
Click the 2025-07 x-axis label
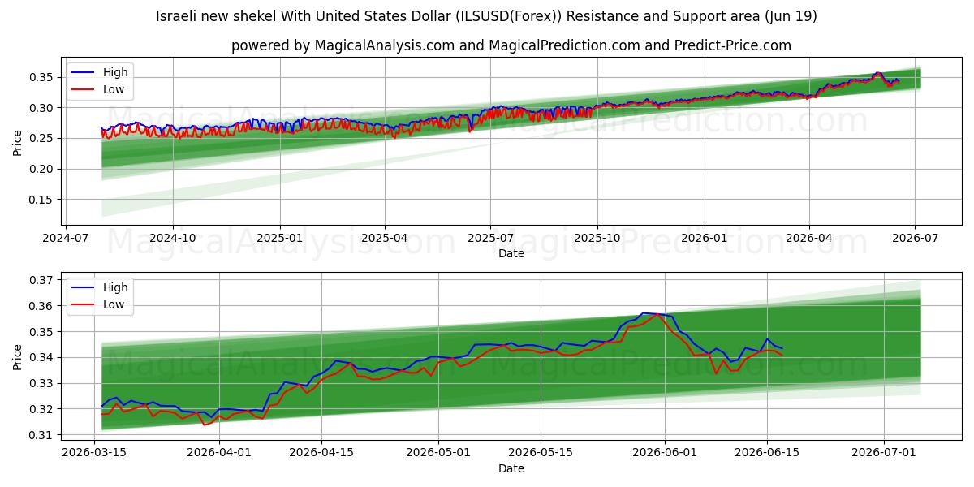[490, 238]
